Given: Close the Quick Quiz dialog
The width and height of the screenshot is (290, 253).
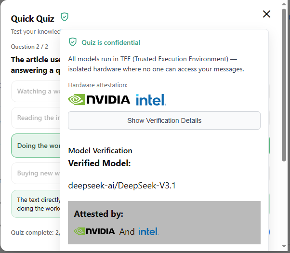Looking at the screenshot, I should 266,14.
